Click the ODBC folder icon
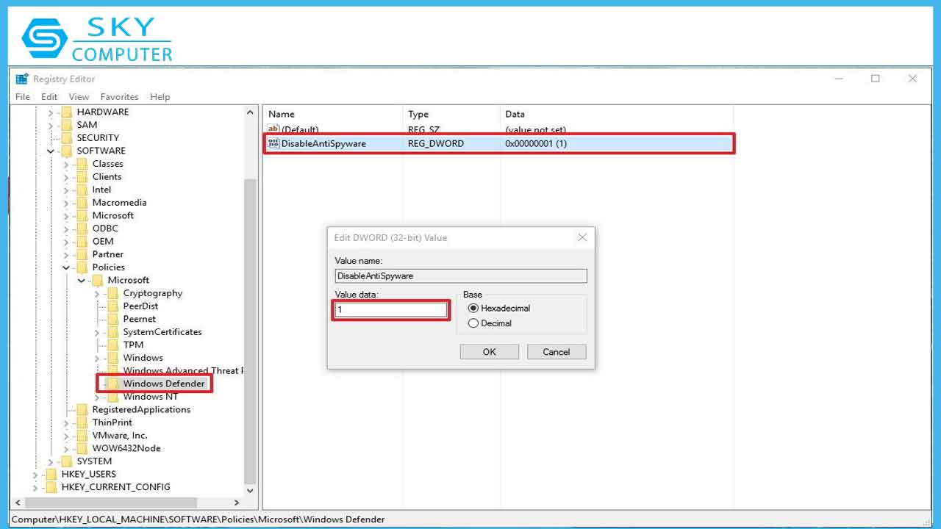The width and height of the screenshot is (941, 529). (82, 228)
